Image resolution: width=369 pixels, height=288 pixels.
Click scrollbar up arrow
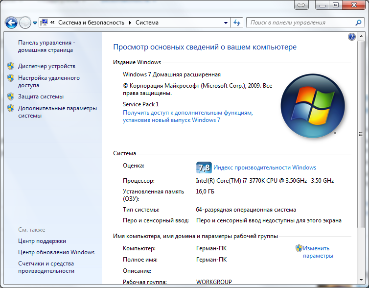[x=361, y=36]
